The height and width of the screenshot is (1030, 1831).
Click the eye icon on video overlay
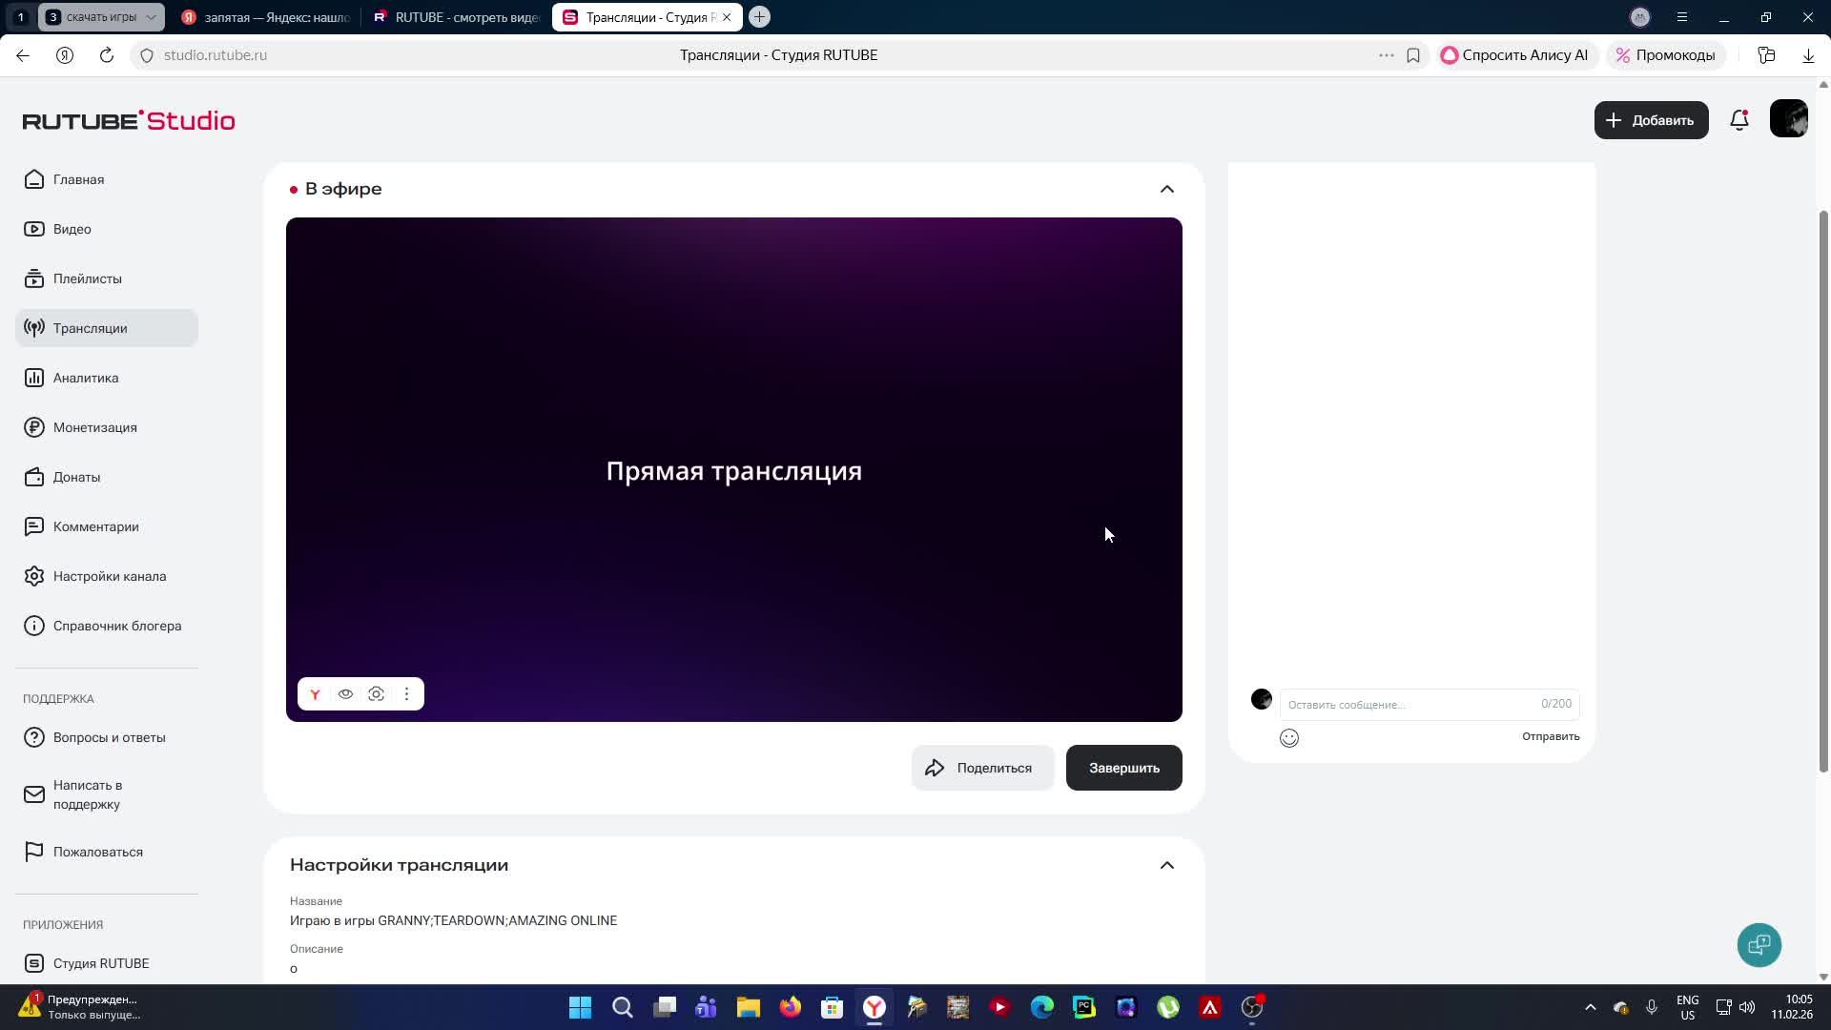pyautogui.click(x=345, y=694)
